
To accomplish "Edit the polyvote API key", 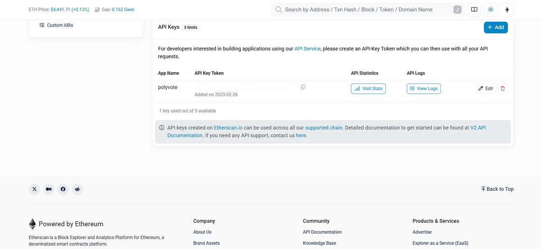I will [x=486, y=89].
